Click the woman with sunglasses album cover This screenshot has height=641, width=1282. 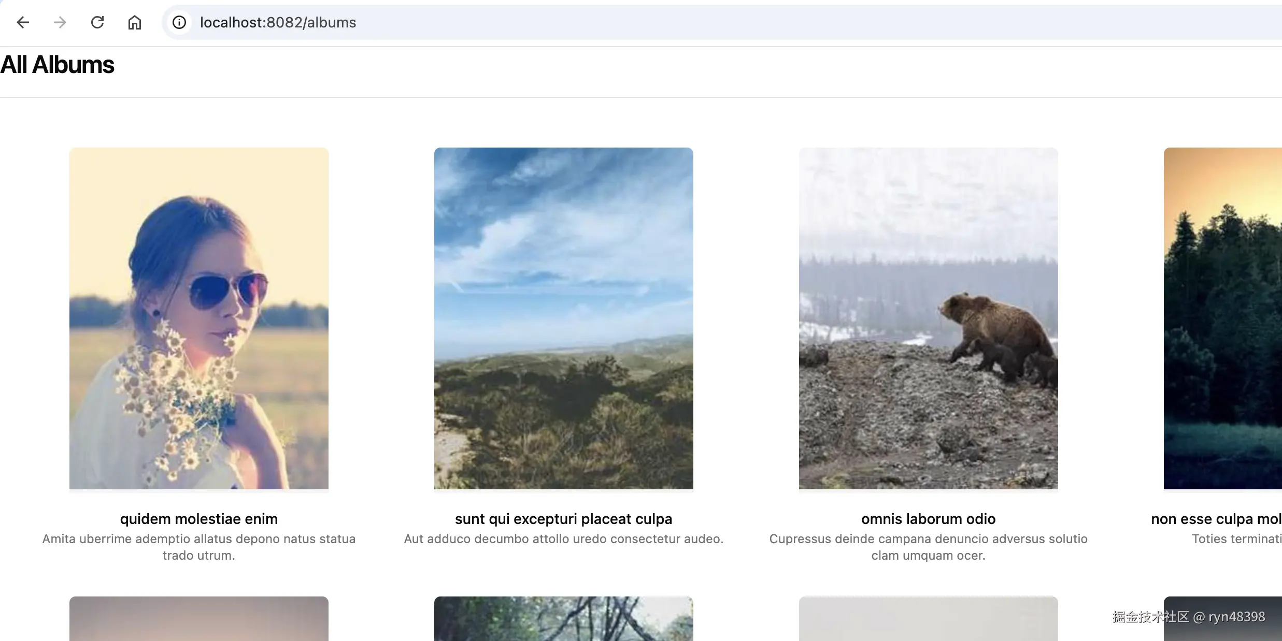point(199,319)
